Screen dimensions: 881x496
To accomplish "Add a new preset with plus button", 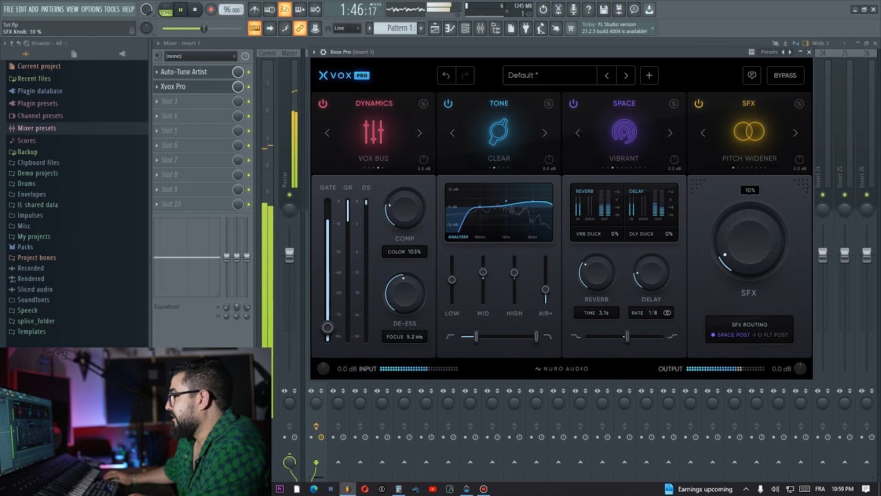I will [x=648, y=75].
